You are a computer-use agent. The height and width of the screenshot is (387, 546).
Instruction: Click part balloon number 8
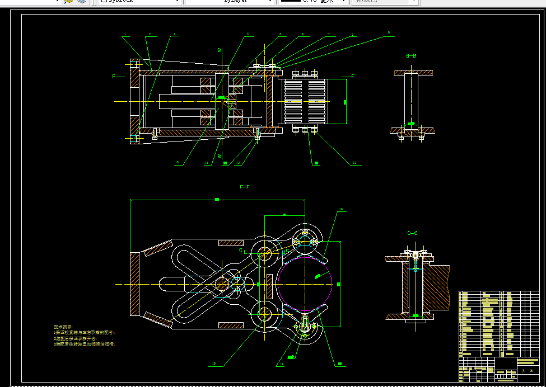[352, 35]
